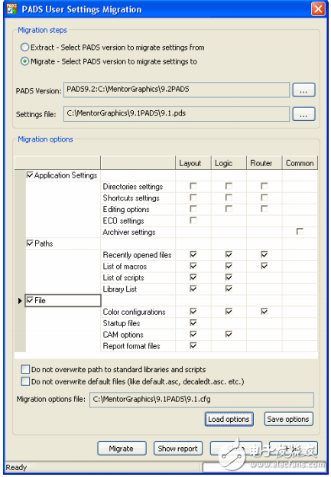Select the Archiver settings row label

tap(129, 232)
